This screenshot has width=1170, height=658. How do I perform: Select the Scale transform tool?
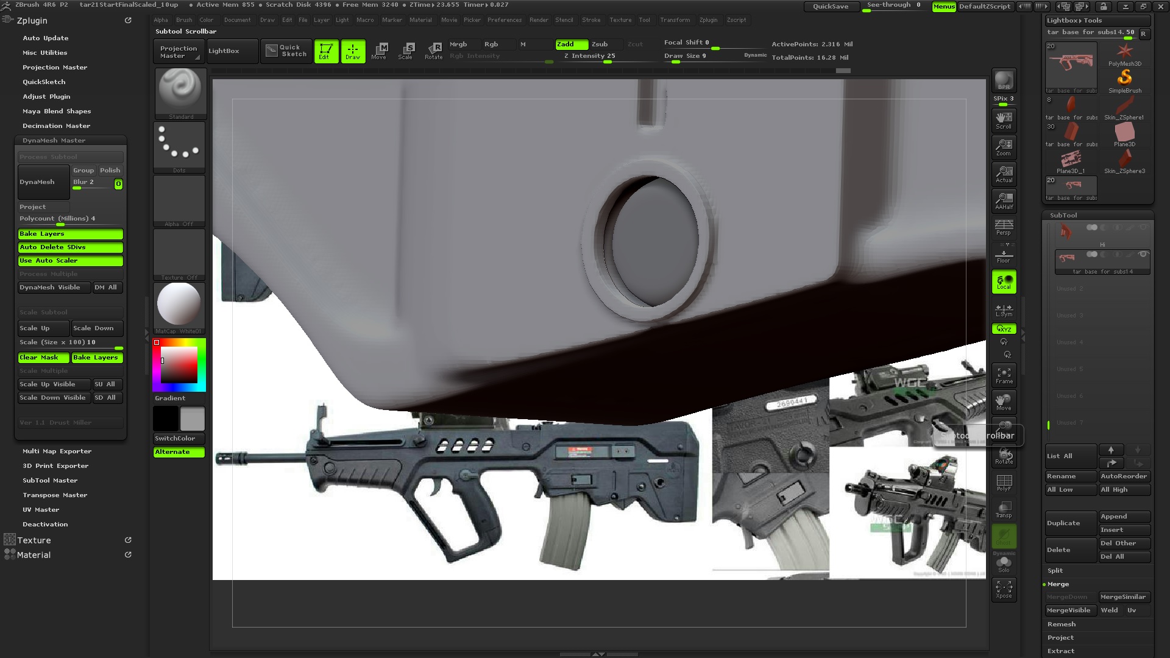pyautogui.click(x=406, y=51)
